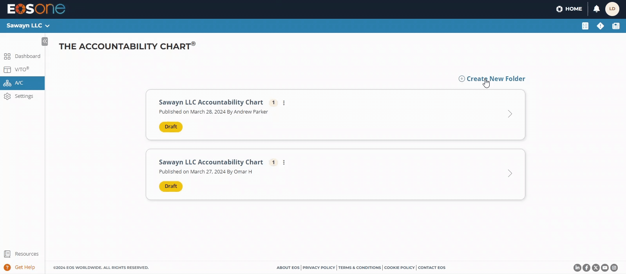Open COOKIE POLICY footer link

click(399, 268)
